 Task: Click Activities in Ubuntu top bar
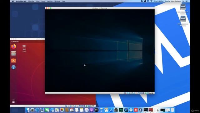pos(15,42)
